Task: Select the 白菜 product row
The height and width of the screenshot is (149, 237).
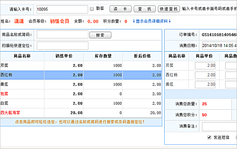Action: [81, 103]
